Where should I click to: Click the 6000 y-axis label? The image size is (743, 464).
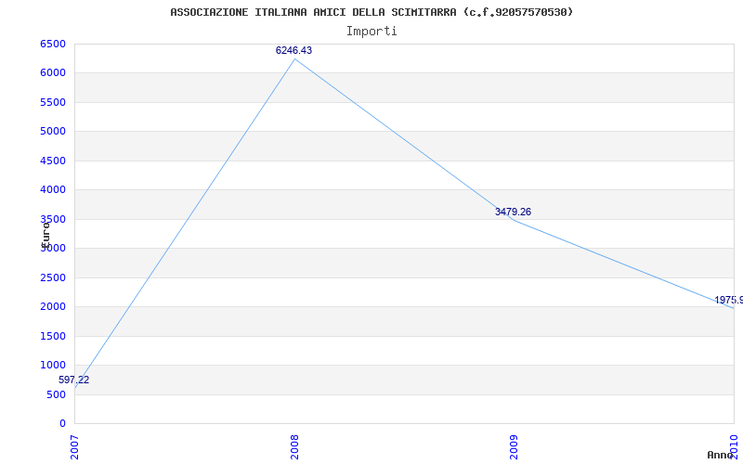tap(53, 73)
